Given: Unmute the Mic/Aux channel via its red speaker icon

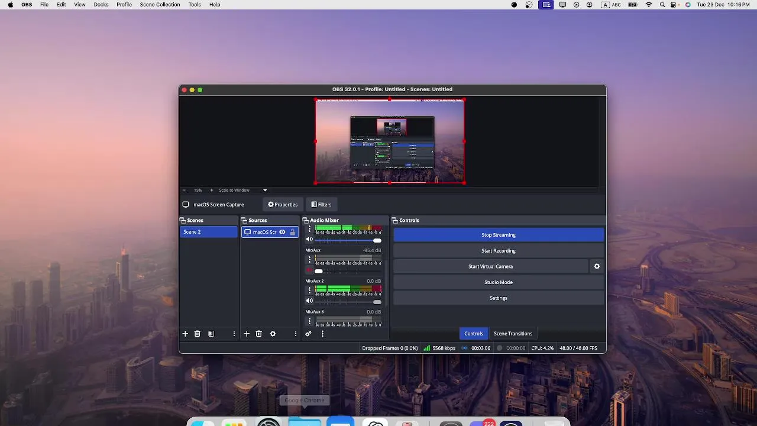Looking at the screenshot, I should (x=309, y=270).
